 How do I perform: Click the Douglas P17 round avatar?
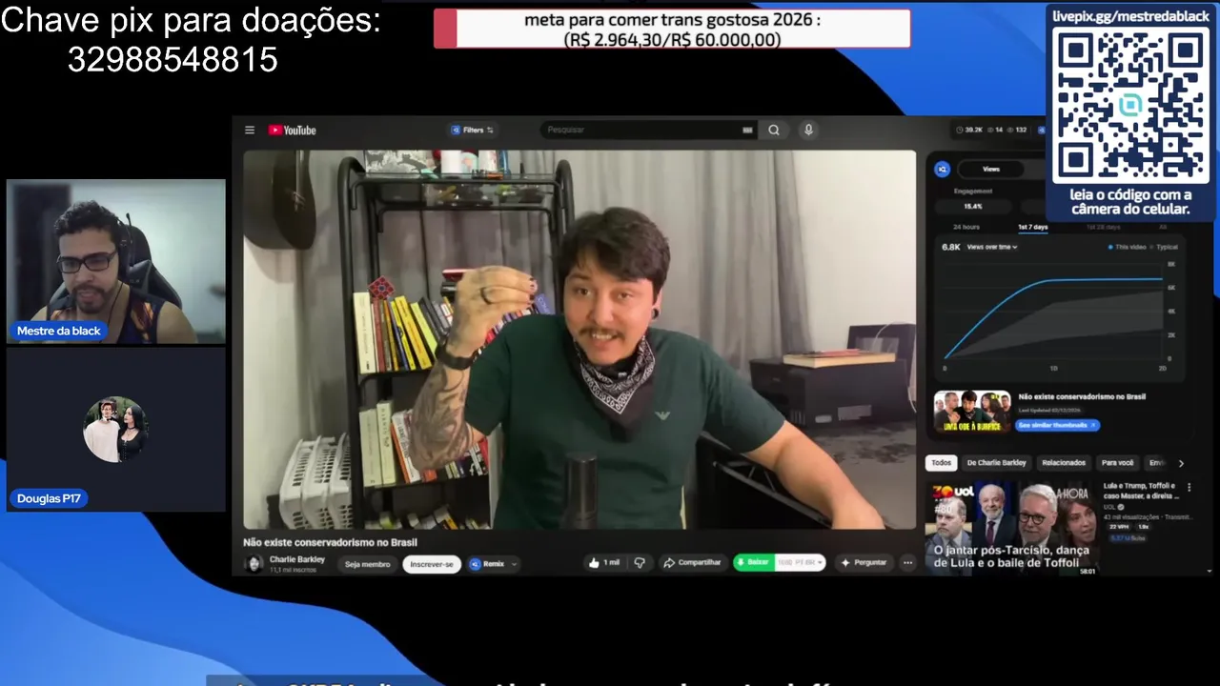[x=115, y=430]
